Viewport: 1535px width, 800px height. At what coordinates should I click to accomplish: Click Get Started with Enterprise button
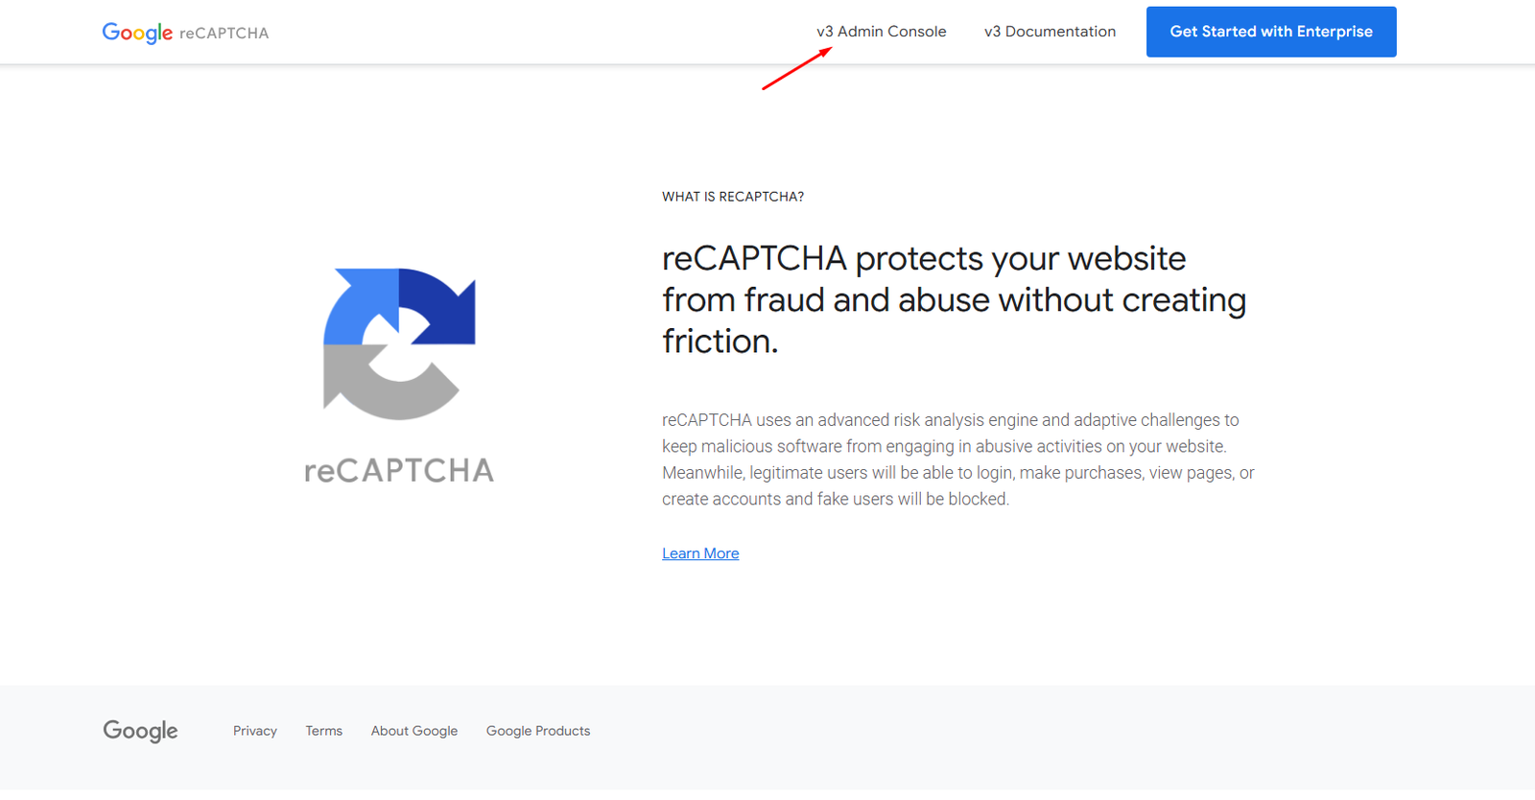[x=1271, y=32]
